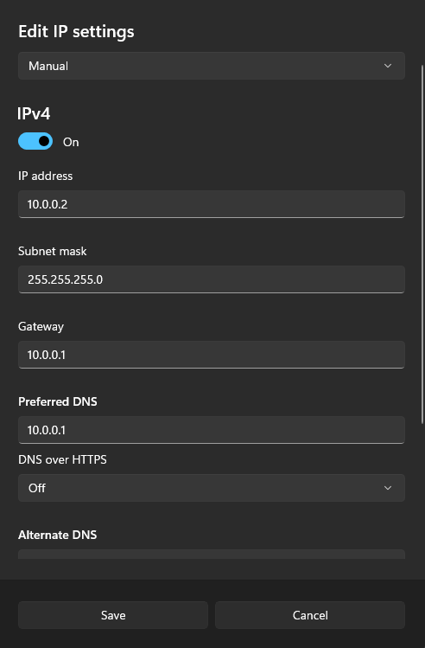Image resolution: width=425 pixels, height=648 pixels.
Task: Turn off the IPv4 toggle switch
Action: pyautogui.click(x=35, y=141)
